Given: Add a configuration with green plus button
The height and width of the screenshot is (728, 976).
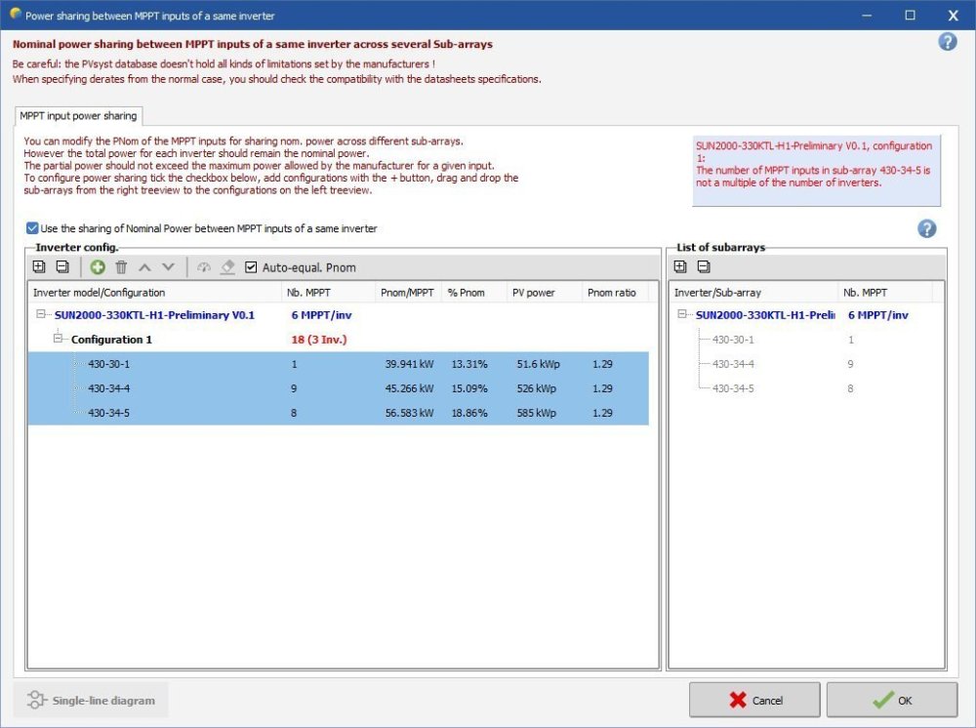Looking at the screenshot, I should pyautogui.click(x=98, y=267).
